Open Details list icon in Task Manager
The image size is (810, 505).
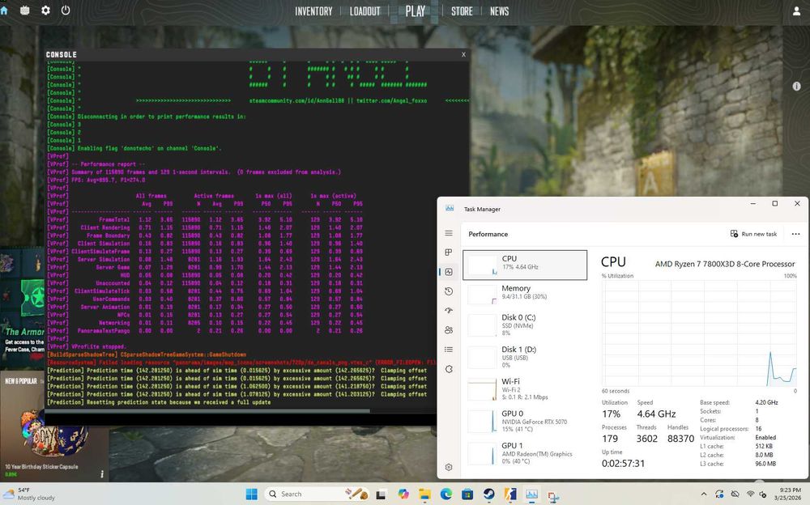coord(449,350)
